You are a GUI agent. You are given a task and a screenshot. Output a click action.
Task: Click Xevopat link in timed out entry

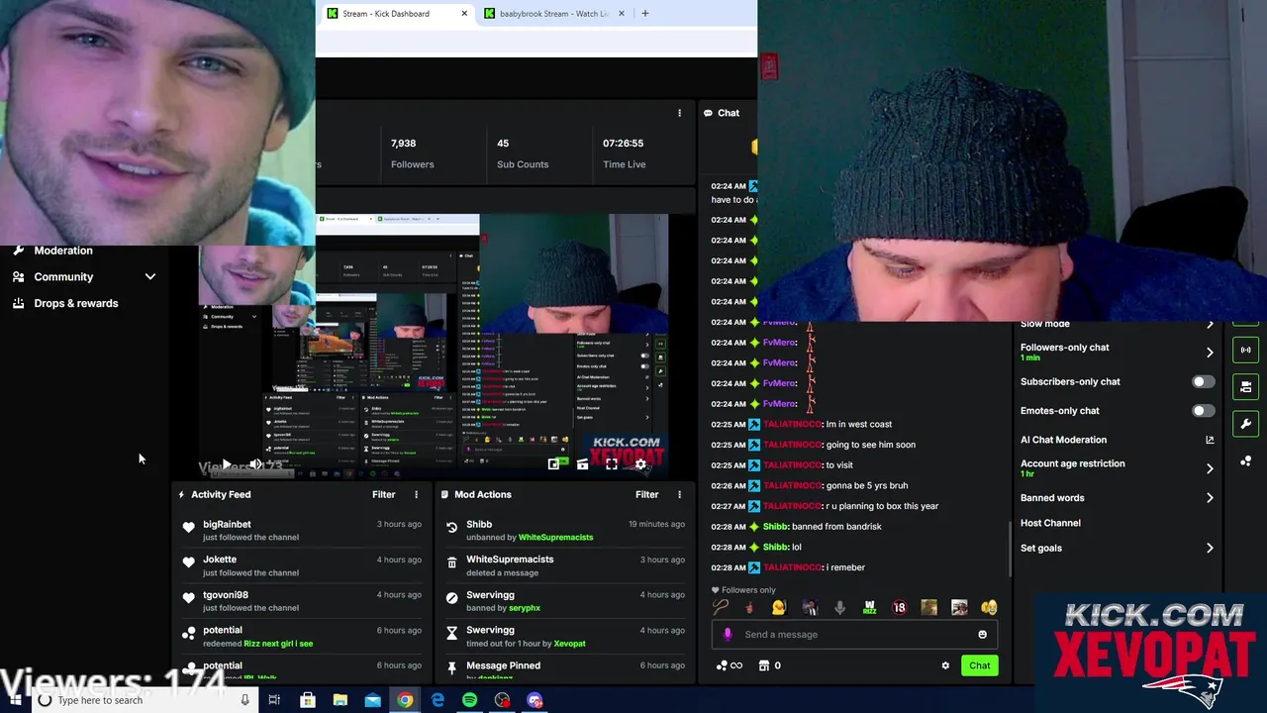point(569,644)
